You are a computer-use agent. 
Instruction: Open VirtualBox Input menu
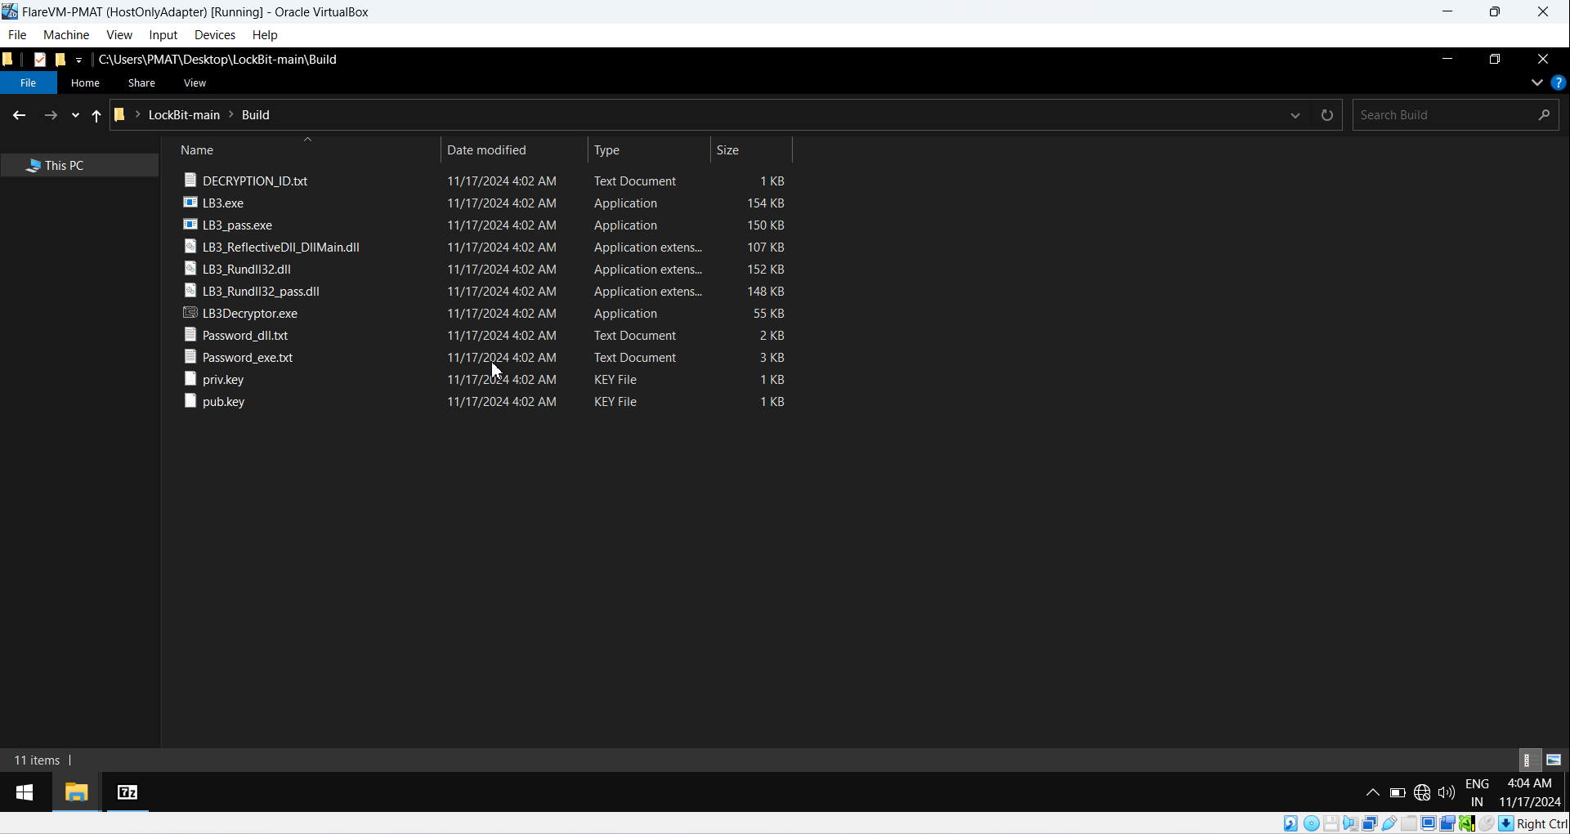(163, 35)
